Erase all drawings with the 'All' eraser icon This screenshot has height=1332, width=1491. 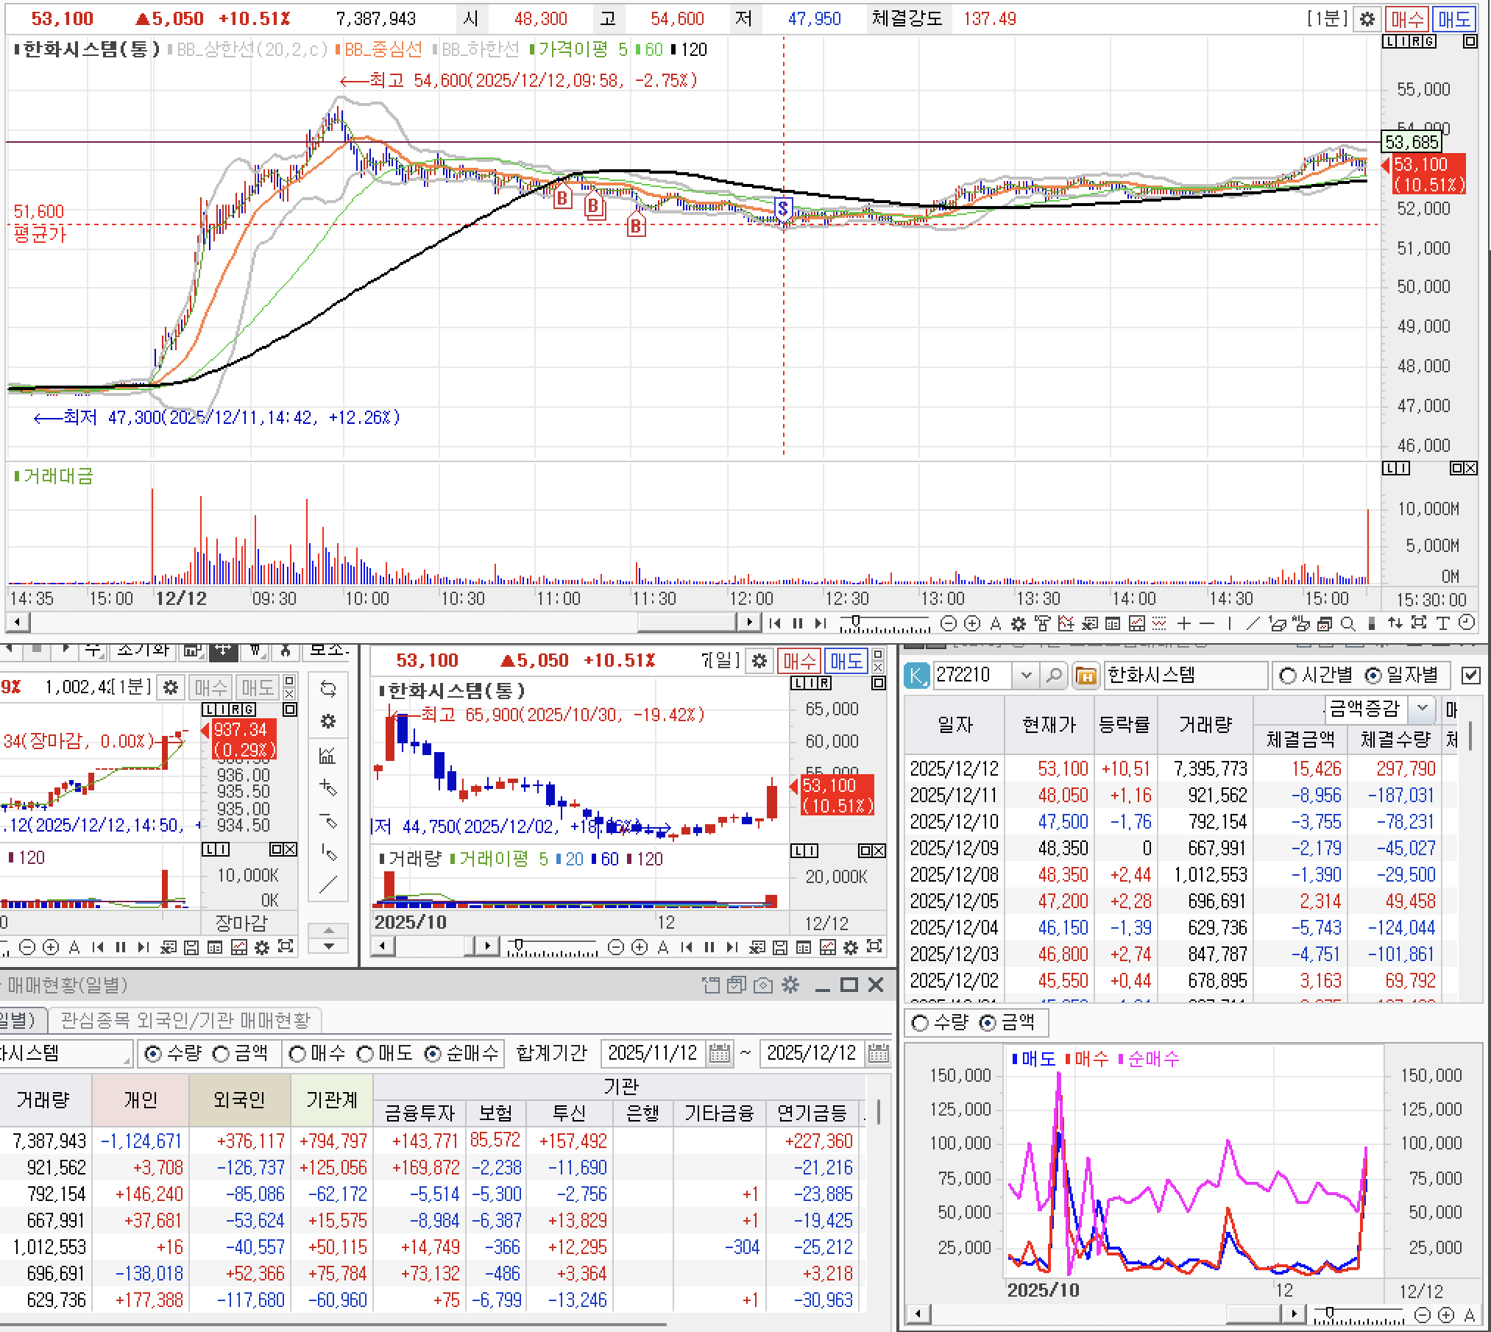[x=1301, y=624]
